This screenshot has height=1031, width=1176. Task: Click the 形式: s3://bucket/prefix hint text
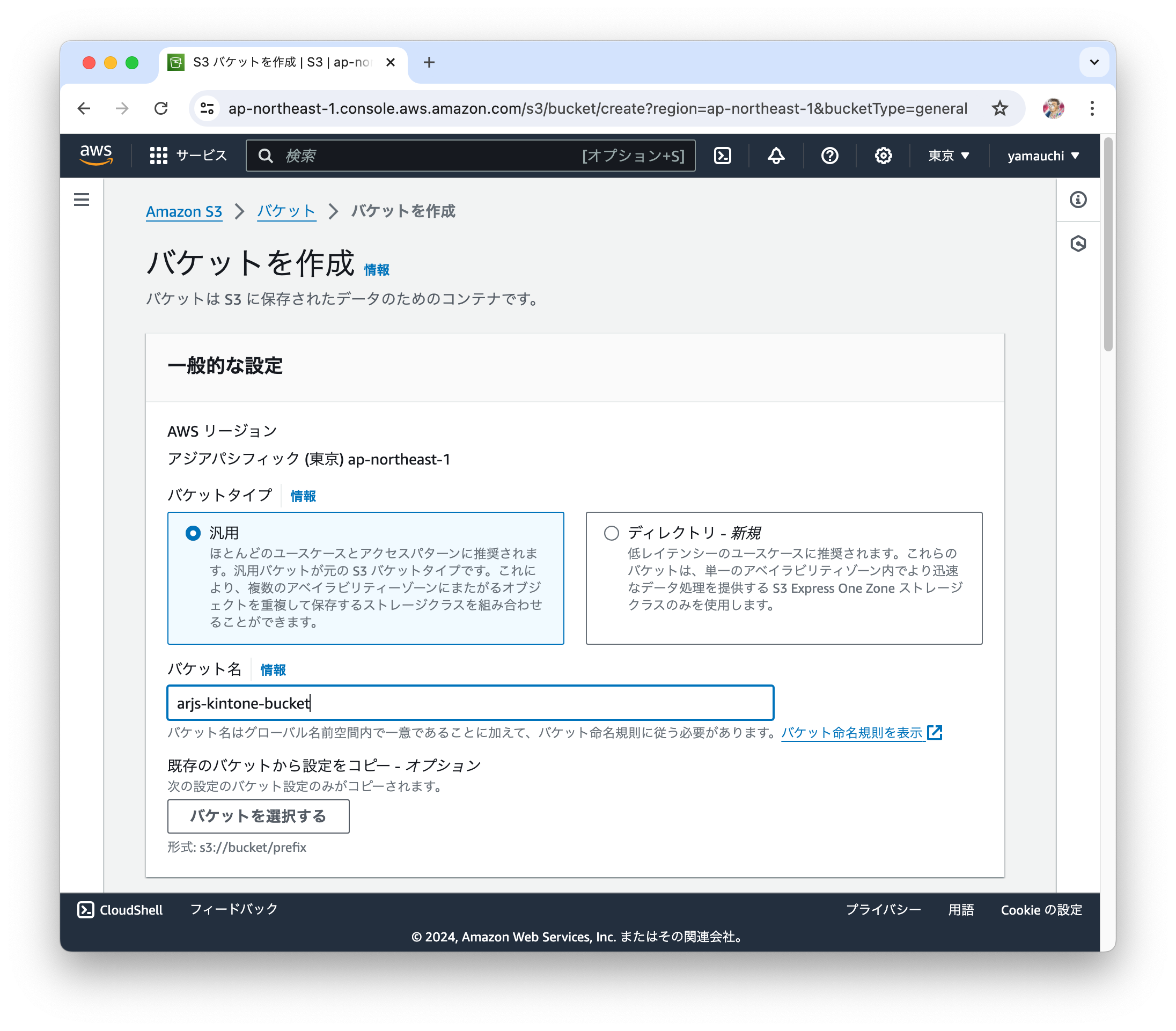[x=237, y=848]
